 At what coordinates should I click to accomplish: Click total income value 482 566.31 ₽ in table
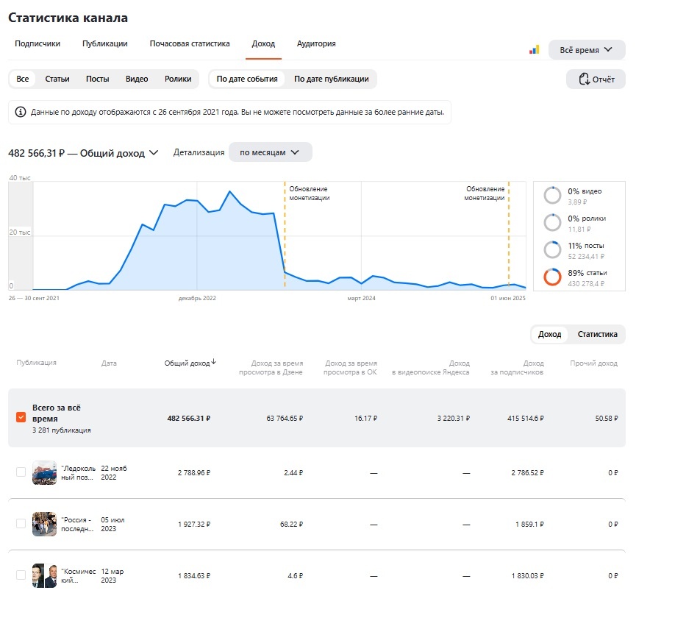coord(188,418)
